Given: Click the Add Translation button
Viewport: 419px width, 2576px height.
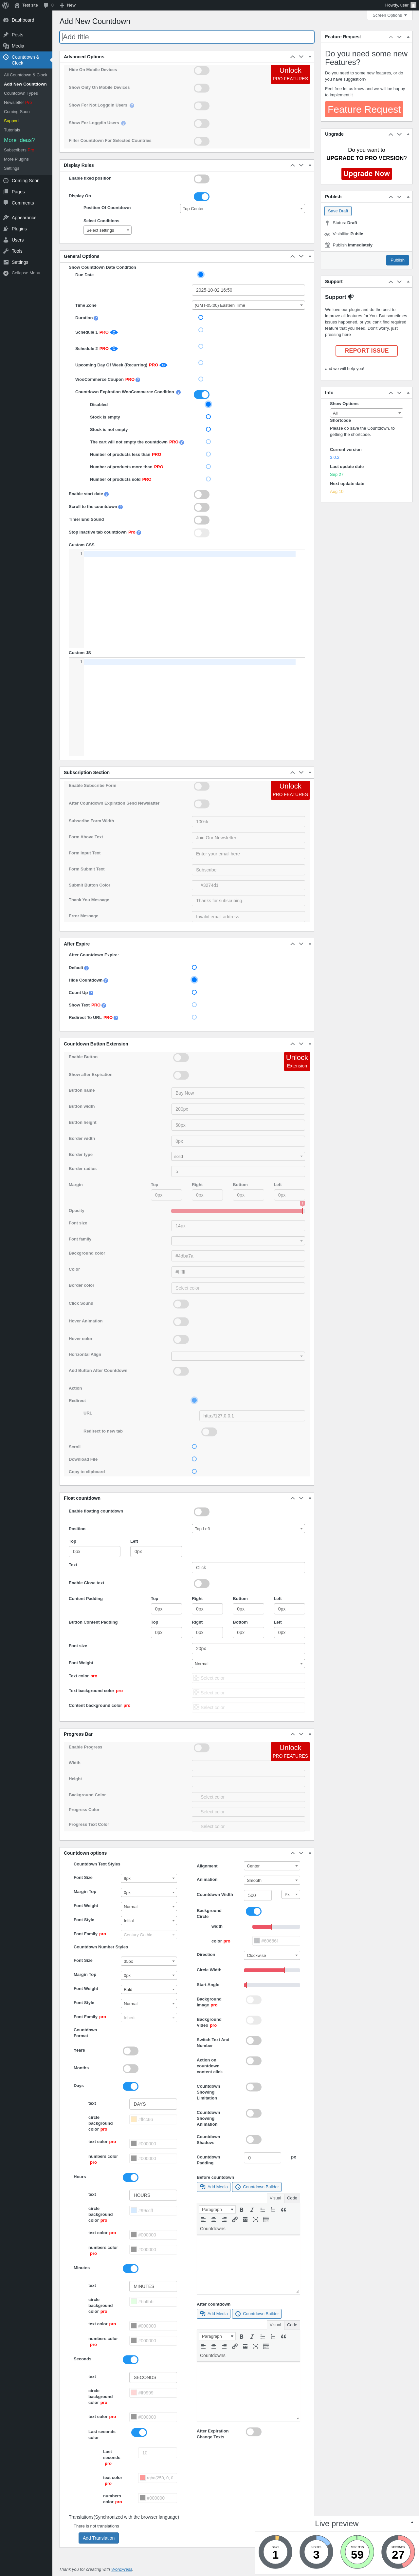Looking at the screenshot, I should 99,2538.
